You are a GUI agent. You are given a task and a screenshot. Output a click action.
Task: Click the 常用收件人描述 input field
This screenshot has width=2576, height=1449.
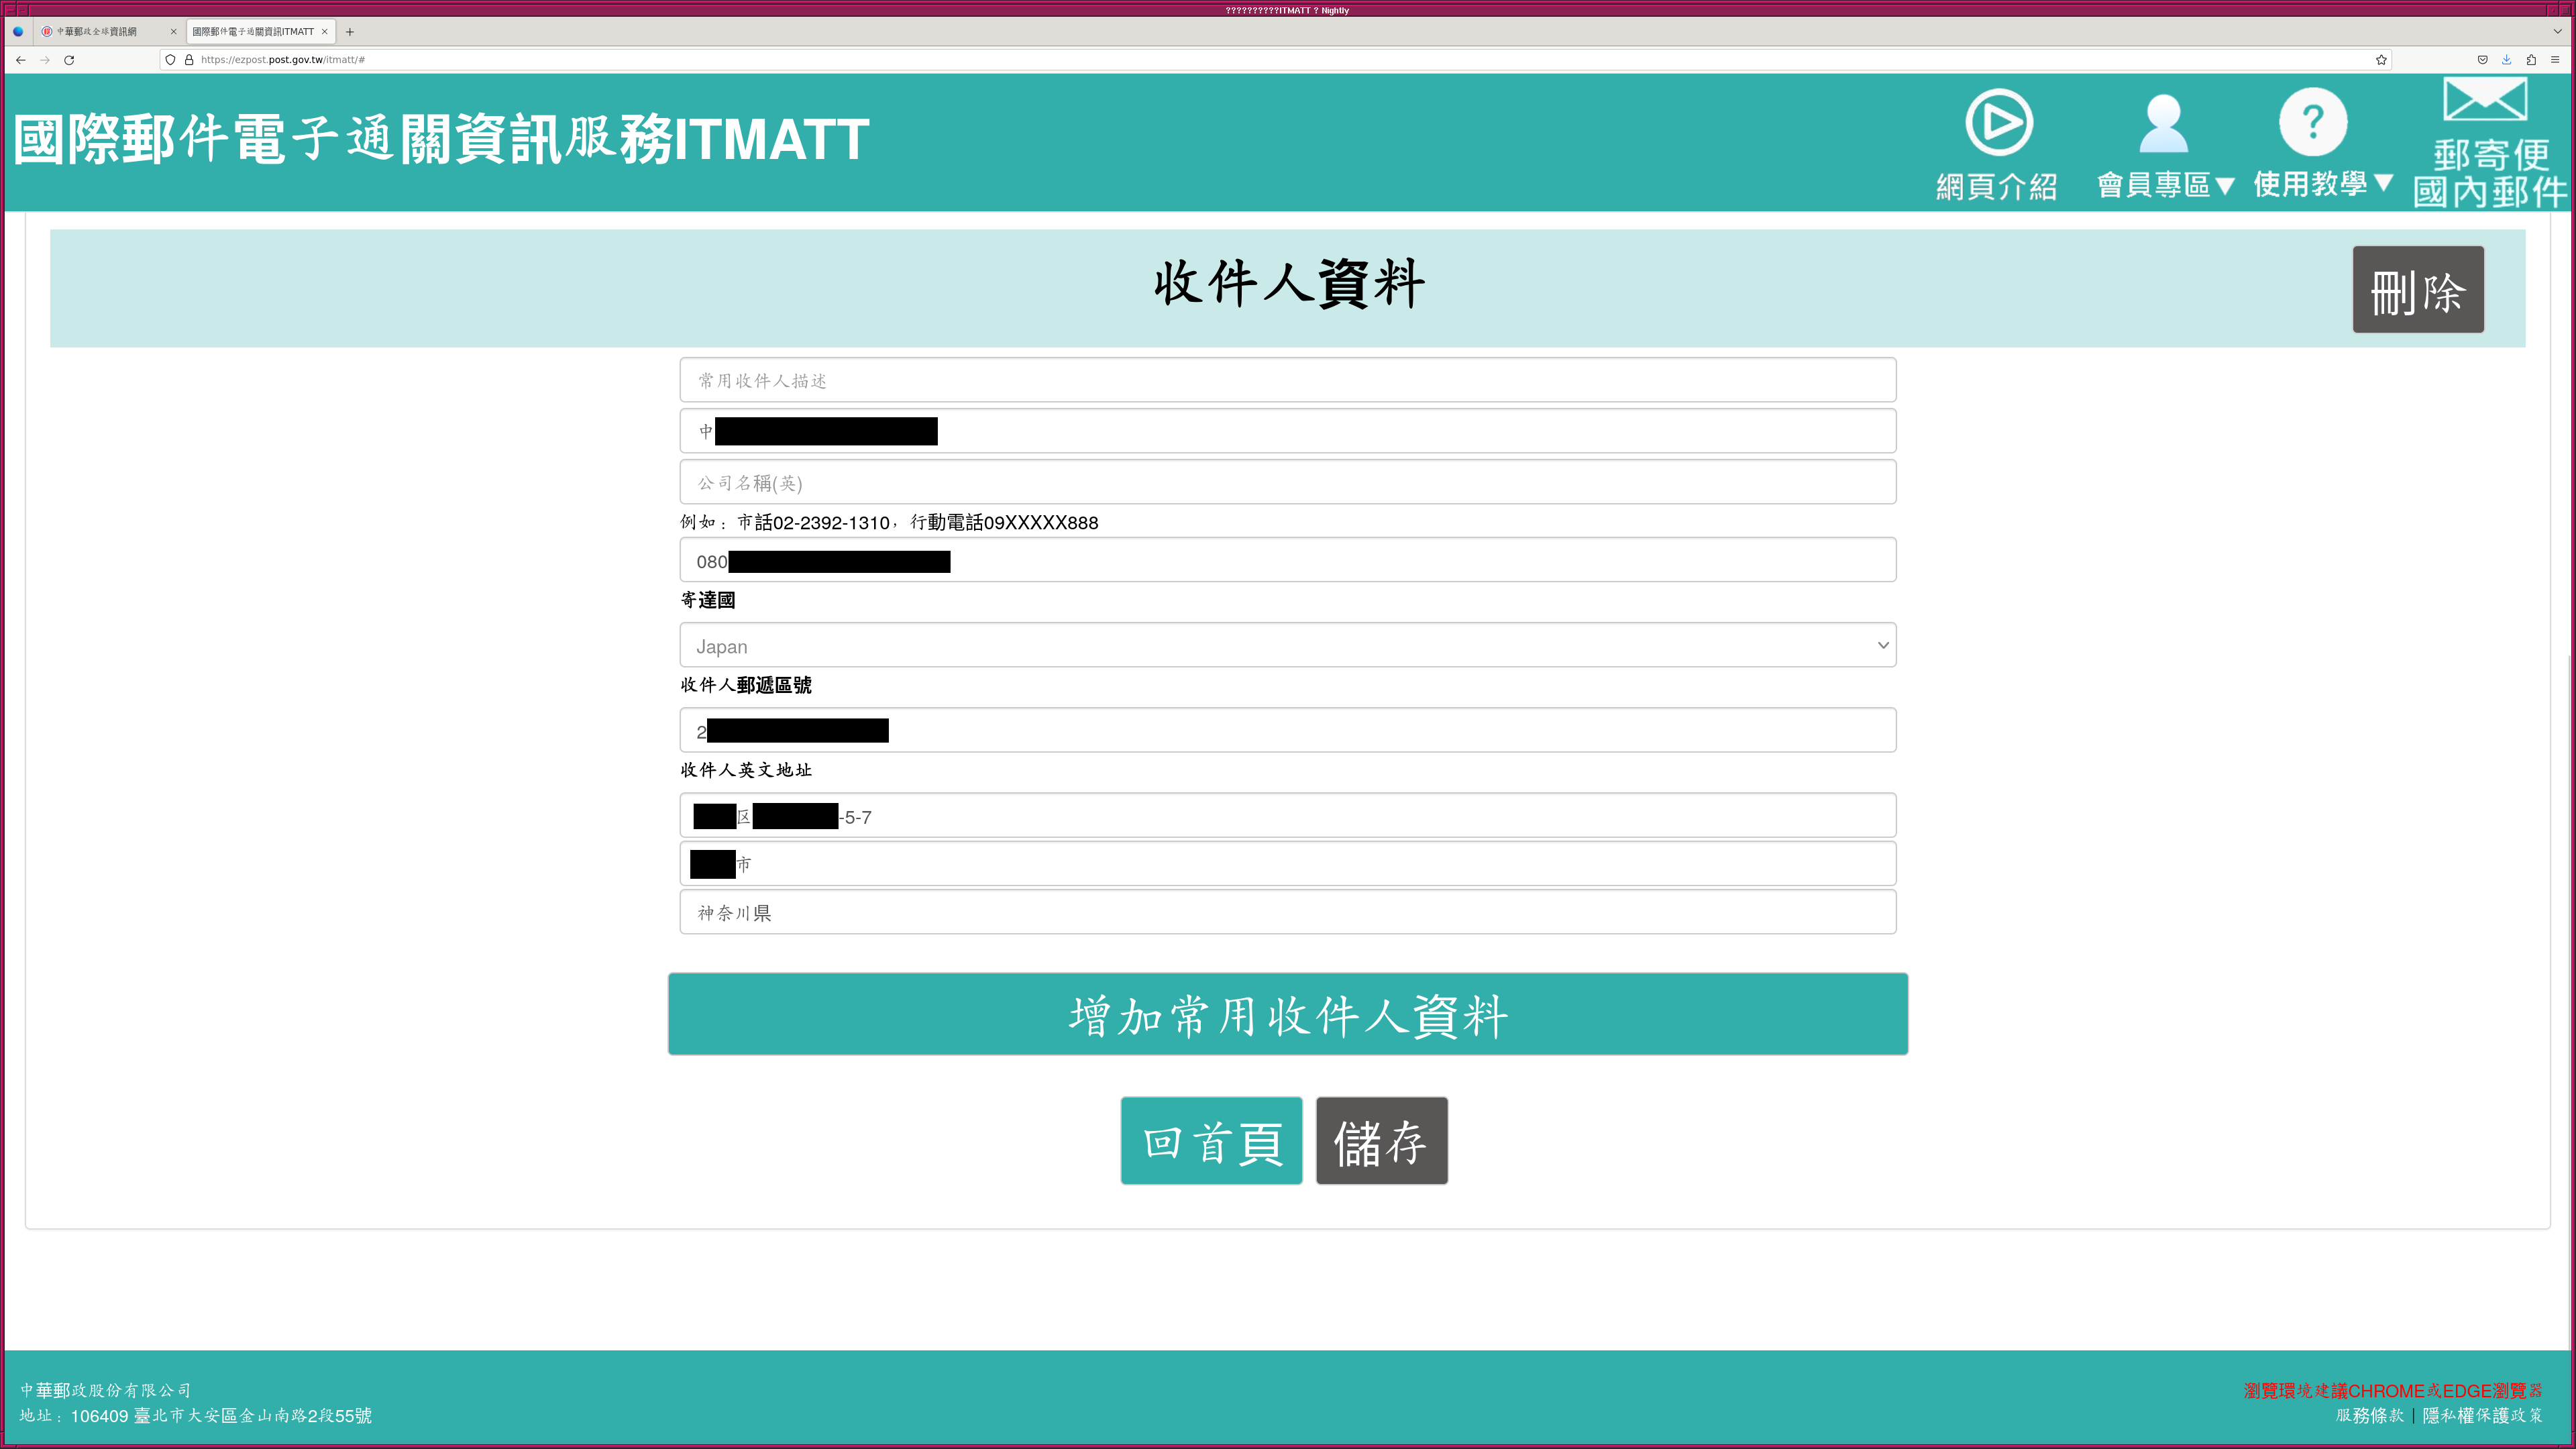pos(1287,380)
